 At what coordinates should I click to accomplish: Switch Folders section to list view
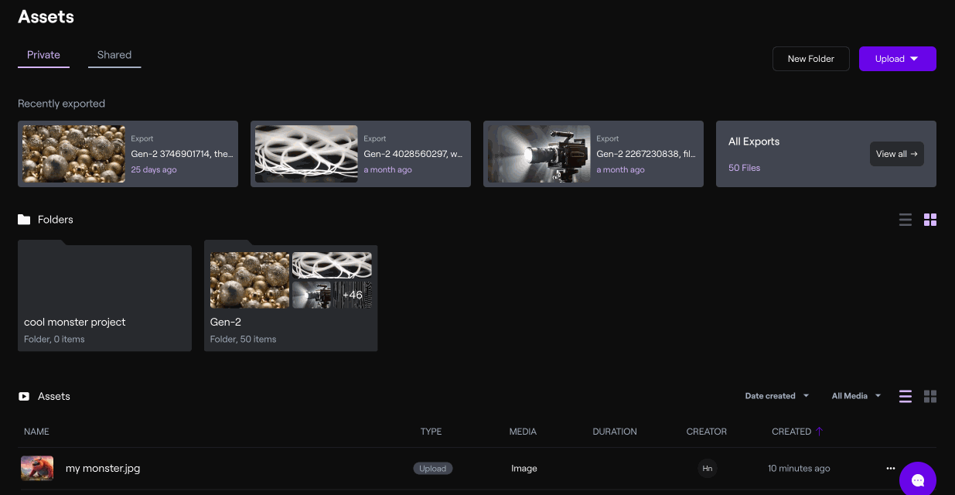pyautogui.click(x=906, y=220)
